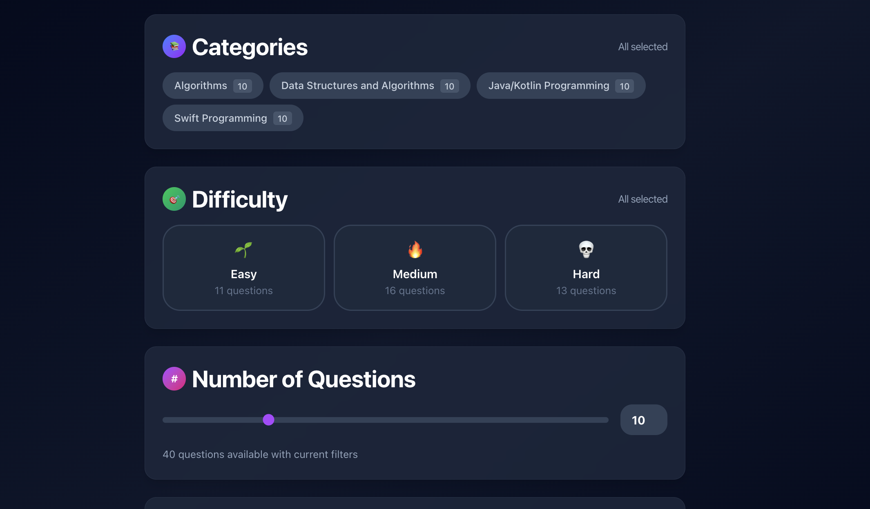Click the seedling icon on the Easy card

(243, 250)
